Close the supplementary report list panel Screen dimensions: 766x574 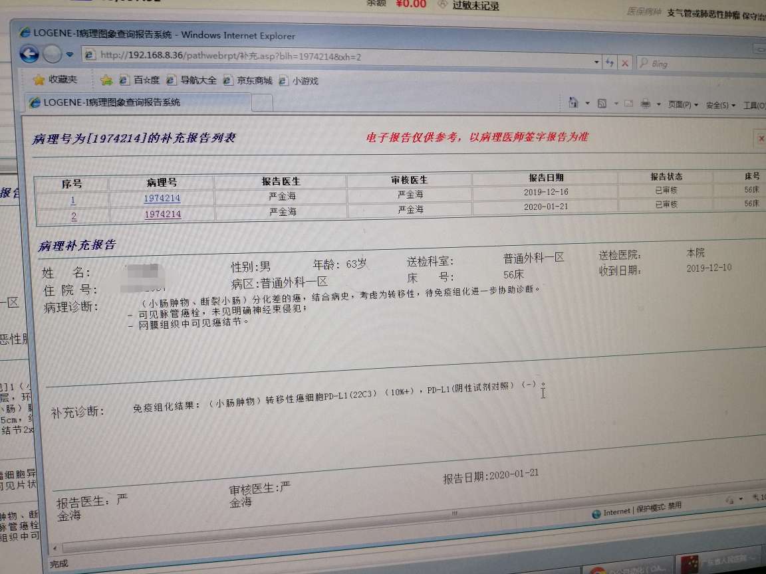click(760, 139)
